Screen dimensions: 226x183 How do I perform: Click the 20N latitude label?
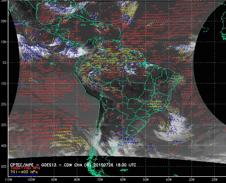(3, 21)
